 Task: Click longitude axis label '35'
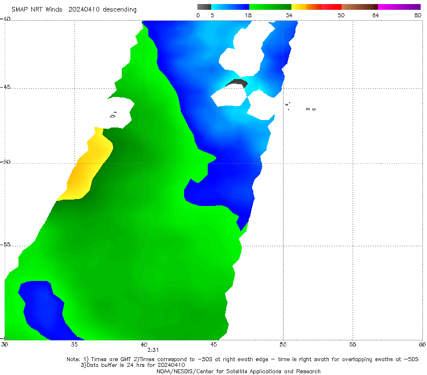click(x=74, y=344)
